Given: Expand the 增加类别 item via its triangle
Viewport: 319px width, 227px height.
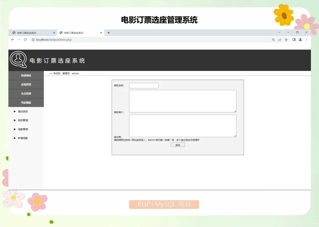Looking at the screenshot, I should 14,111.
